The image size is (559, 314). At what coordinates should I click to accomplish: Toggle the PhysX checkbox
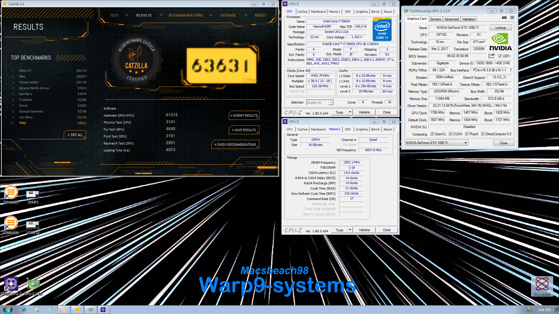coord(467,134)
